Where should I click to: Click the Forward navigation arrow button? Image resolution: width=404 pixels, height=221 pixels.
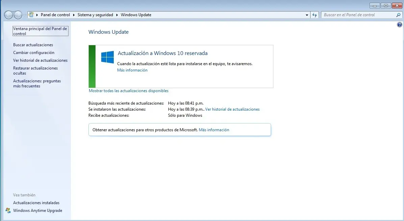(18, 15)
